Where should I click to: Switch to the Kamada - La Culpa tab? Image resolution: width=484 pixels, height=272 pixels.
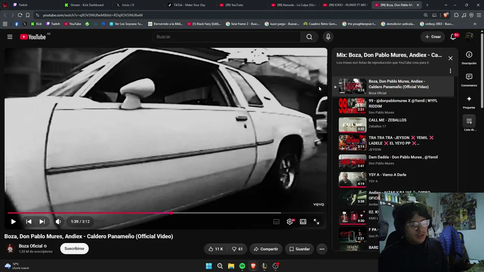[x=294, y=5]
